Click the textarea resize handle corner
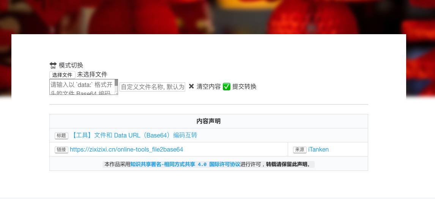Viewport: 435px width, 199px height. pyautogui.click(x=117, y=93)
